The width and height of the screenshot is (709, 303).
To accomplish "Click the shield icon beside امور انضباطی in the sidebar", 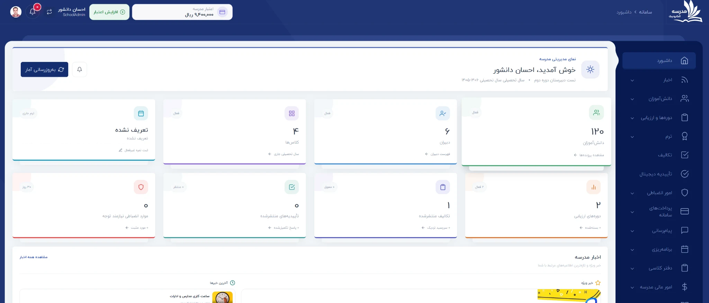I will pyautogui.click(x=684, y=193).
